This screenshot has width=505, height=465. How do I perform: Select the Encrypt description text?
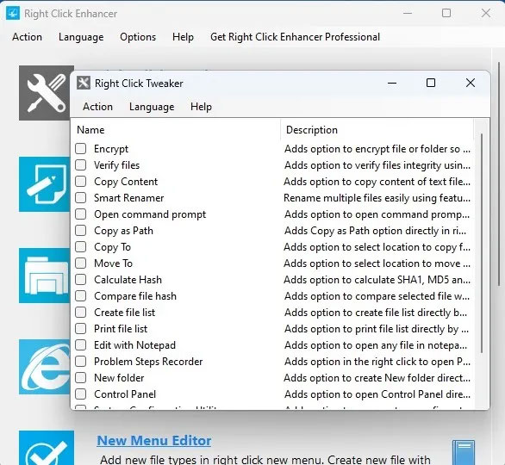pos(377,149)
